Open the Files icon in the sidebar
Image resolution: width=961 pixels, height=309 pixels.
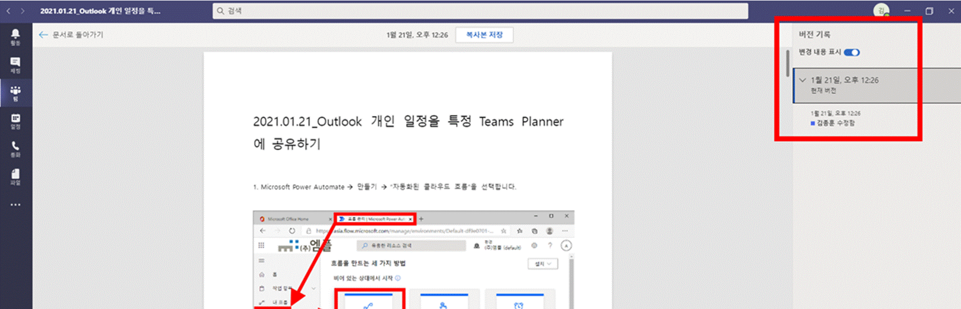pyautogui.click(x=16, y=177)
